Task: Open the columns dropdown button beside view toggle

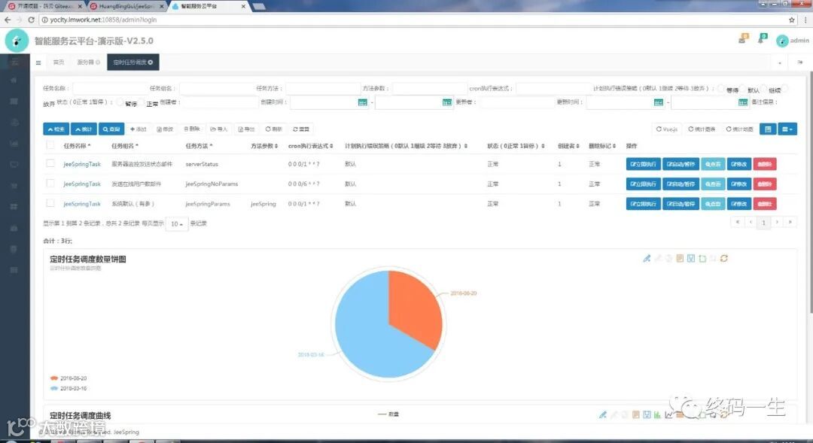Action: (x=787, y=129)
